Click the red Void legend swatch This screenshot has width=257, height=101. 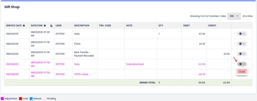21,98
